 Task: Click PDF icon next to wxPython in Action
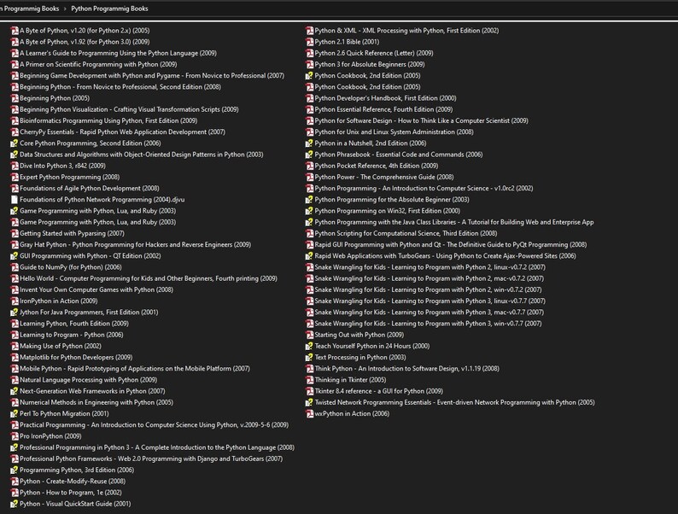click(x=310, y=414)
